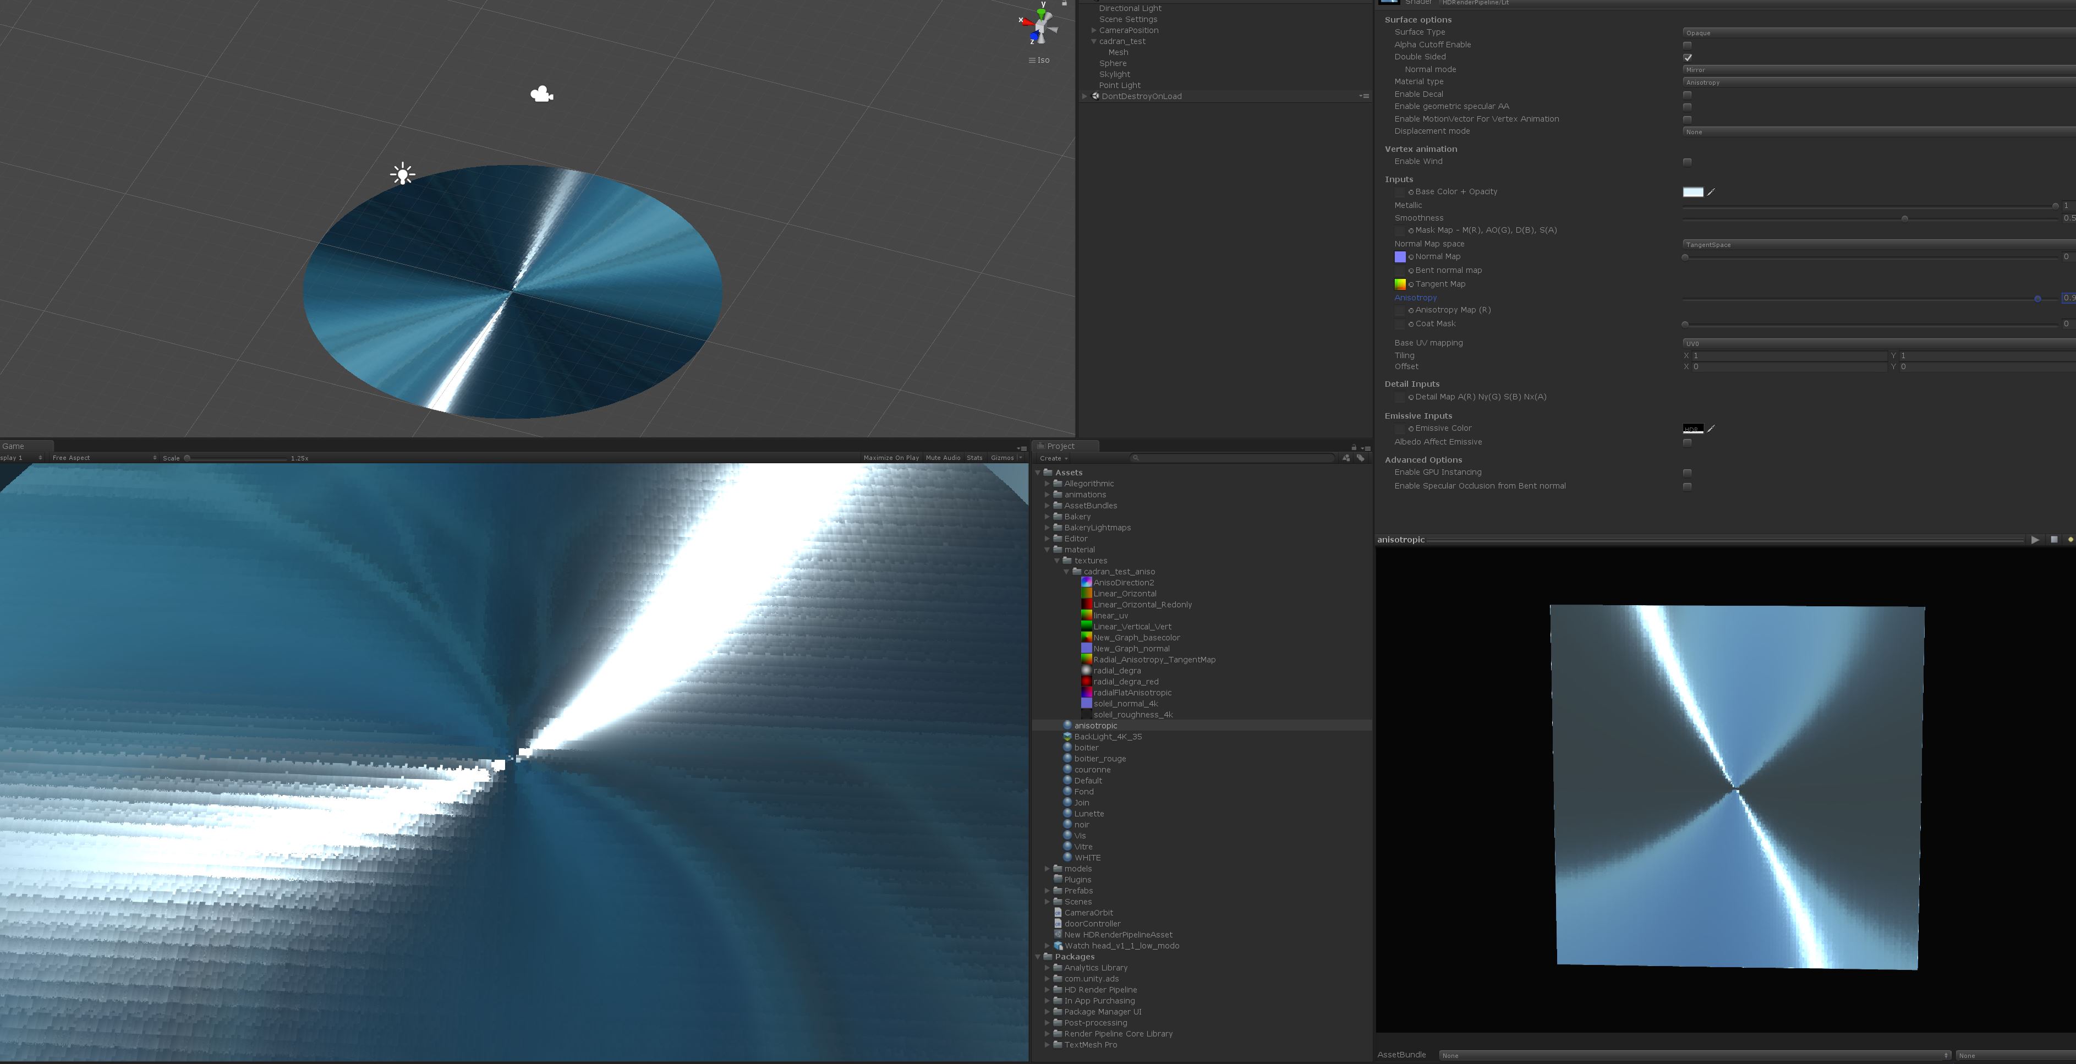The height and width of the screenshot is (1064, 2076).
Task: Enable GPU Instancing in Advanced Options
Action: point(1688,473)
